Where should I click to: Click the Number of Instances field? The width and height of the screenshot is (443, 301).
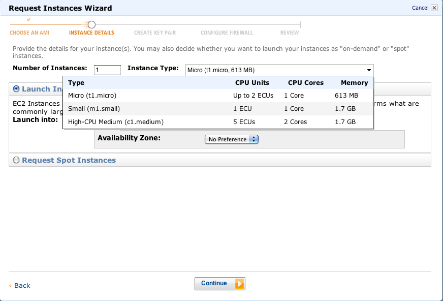coord(107,70)
